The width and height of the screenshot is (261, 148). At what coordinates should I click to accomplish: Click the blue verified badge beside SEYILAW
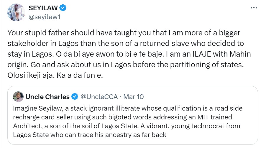(63, 8)
